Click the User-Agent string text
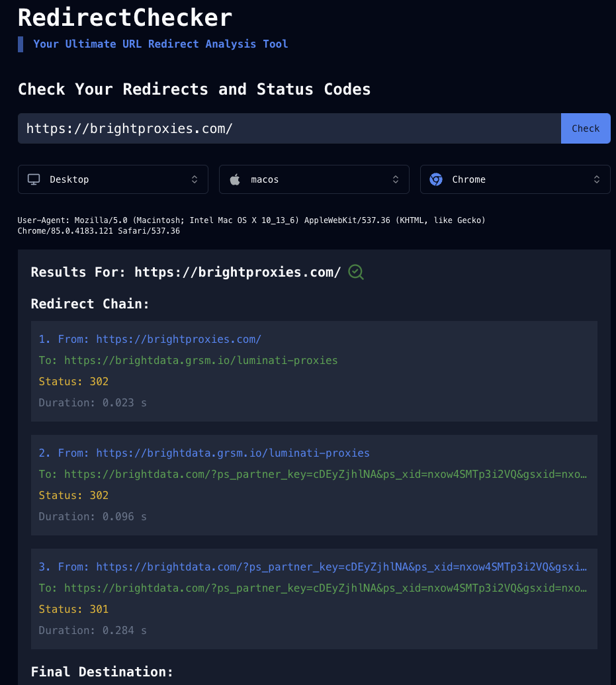This screenshot has width=616, height=685. (251, 226)
